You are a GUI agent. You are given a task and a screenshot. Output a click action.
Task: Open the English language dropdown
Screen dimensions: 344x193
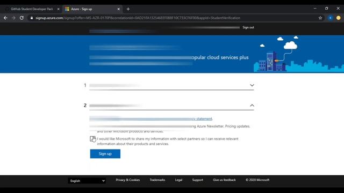pos(87,181)
